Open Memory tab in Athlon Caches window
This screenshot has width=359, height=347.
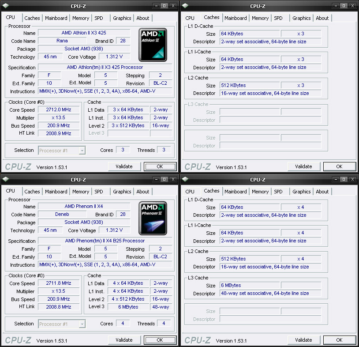pyautogui.click(x=260, y=18)
